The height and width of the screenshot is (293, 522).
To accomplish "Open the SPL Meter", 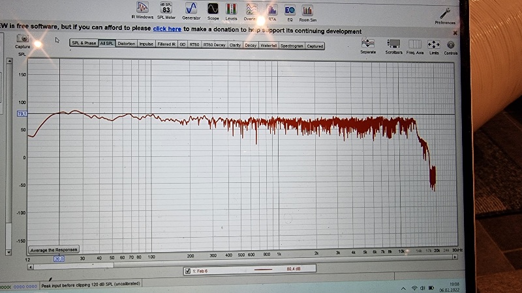I will click(x=166, y=9).
